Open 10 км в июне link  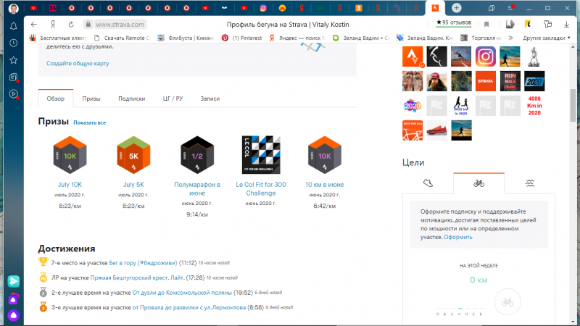coord(324,185)
